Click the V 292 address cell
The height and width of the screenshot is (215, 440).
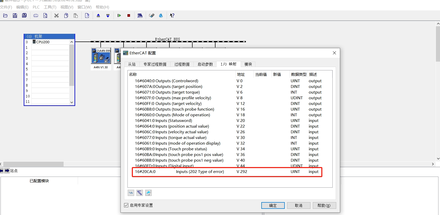click(x=242, y=171)
